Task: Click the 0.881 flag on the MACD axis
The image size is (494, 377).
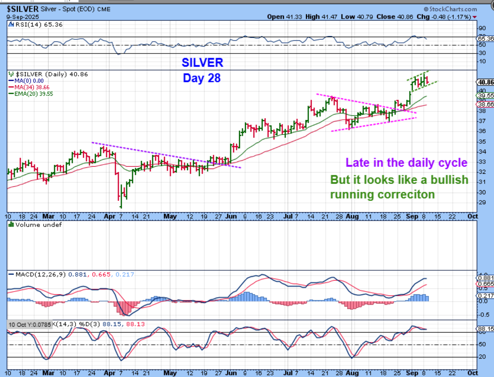Action: 485,278
